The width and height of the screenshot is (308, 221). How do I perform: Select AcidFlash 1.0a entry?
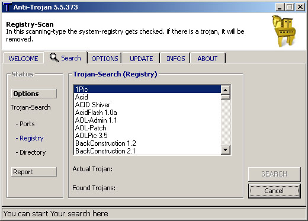pyautogui.click(x=147, y=113)
